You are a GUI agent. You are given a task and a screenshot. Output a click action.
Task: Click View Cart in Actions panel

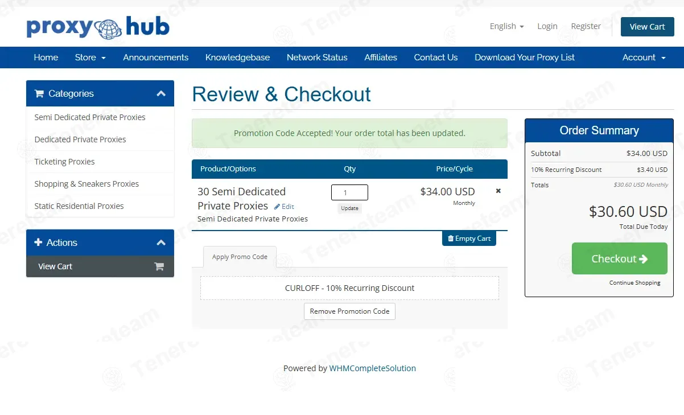[100, 266]
